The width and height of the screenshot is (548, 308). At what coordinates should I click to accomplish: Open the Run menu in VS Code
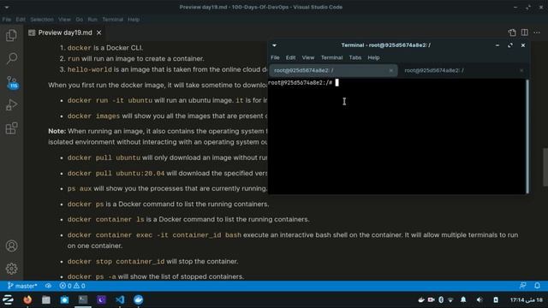pyautogui.click(x=92, y=20)
